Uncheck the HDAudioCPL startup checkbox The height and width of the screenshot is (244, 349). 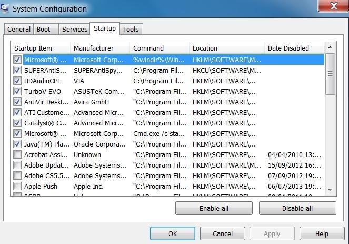click(17, 81)
